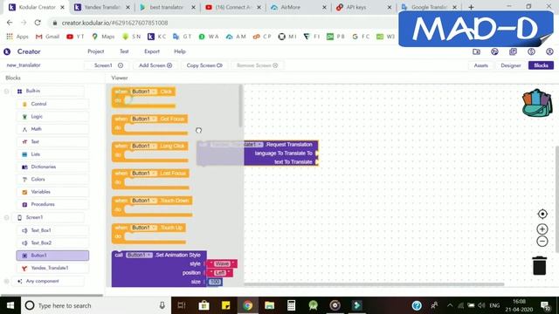Select the Text_Box1 component
Screen dimensions: 559x314
[52, 230]
